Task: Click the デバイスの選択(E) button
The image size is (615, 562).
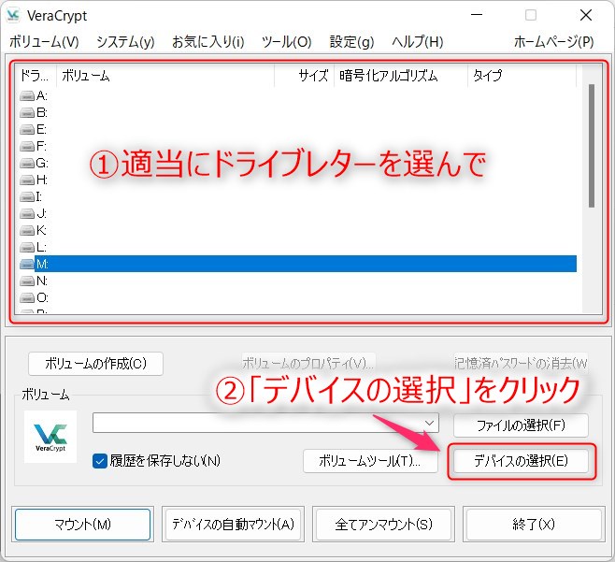Action: point(521,461)
